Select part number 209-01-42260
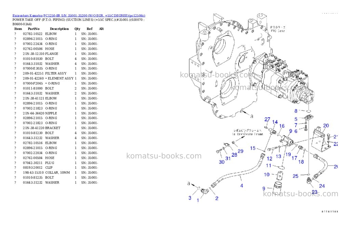Viewport: 350px width, 247px height. [33, 78]
